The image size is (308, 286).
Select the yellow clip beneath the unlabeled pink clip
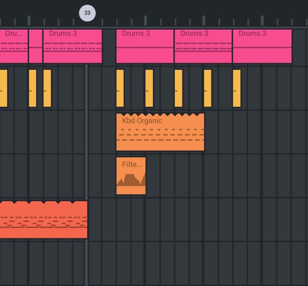click(32, 88)
